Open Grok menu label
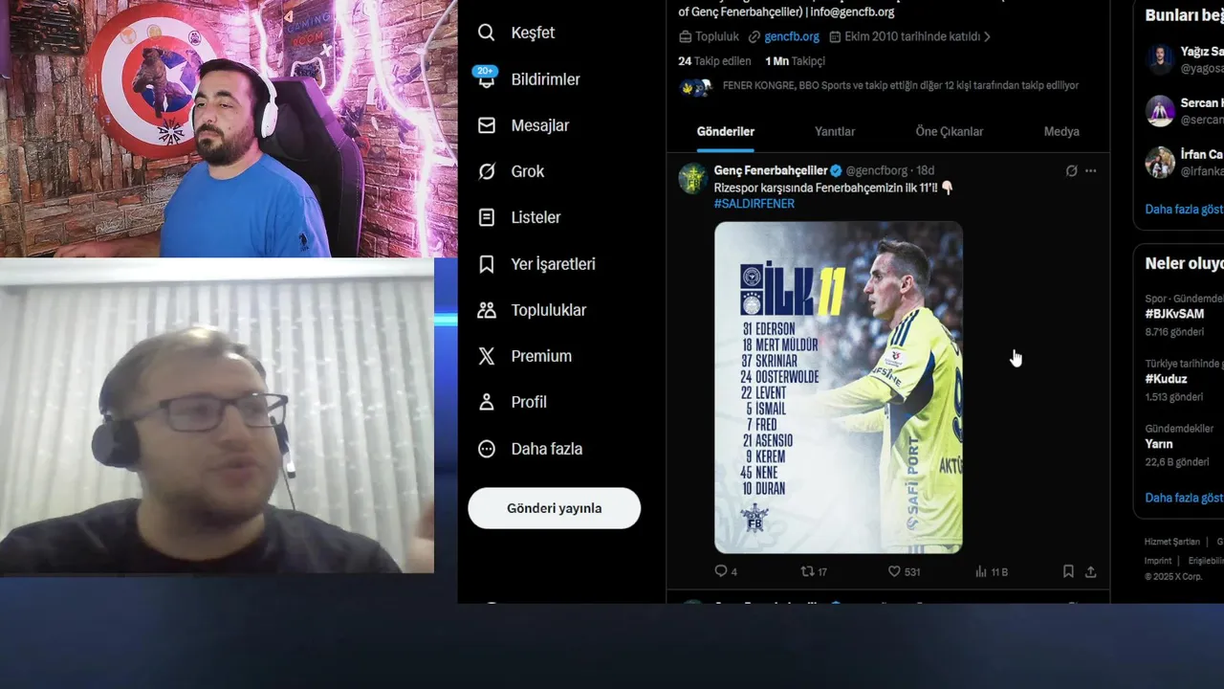 pyautogui.click(x=527, y=171)
